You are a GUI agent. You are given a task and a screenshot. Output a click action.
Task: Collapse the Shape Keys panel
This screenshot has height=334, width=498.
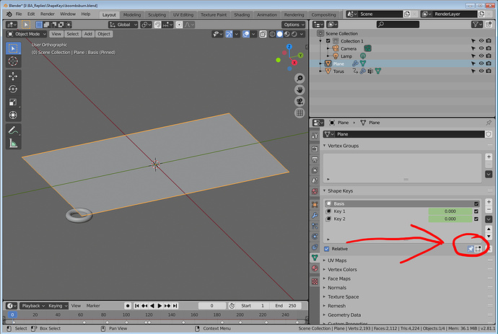(340, 191)
